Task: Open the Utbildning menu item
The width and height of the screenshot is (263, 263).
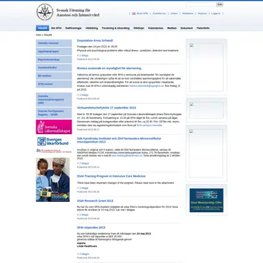Action: click(91, 28)
